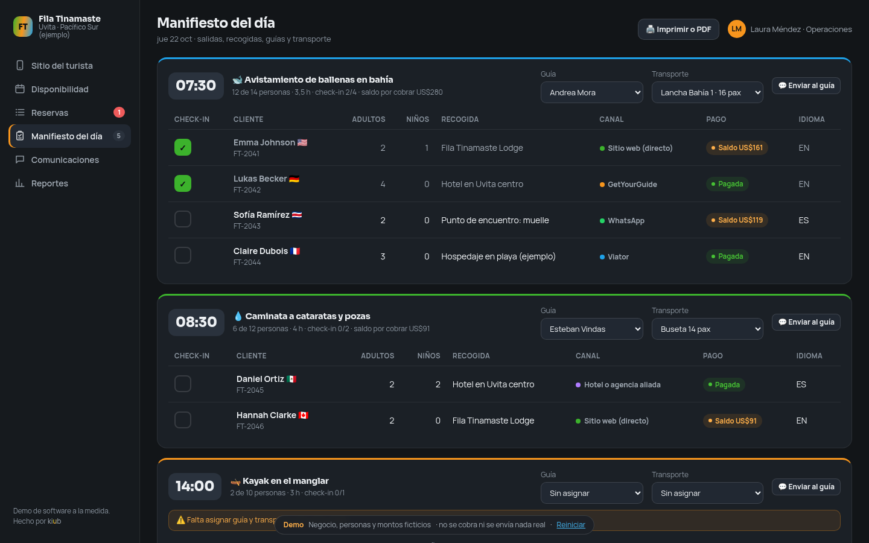Click the LM user avatar
The width and height of the screenshot is (869, 543).
pos(736,29)
